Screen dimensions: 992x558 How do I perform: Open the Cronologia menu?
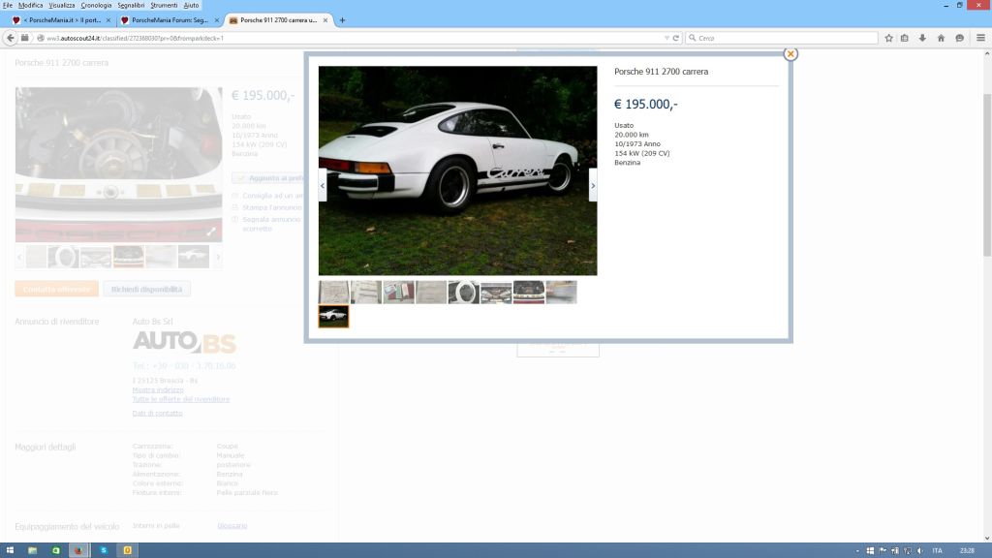96,5
